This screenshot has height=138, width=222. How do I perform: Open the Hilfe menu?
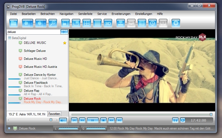[160, 14]
